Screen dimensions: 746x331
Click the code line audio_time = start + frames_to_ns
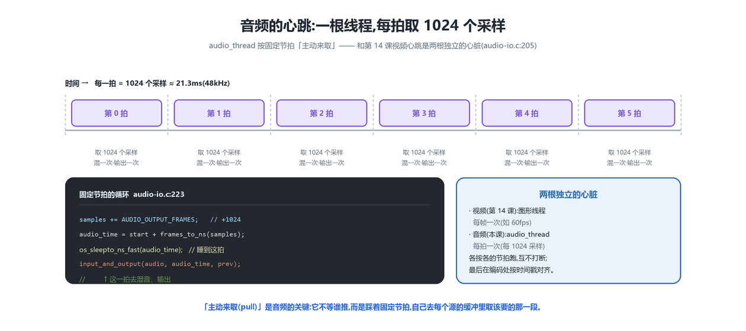coord(162,234)
